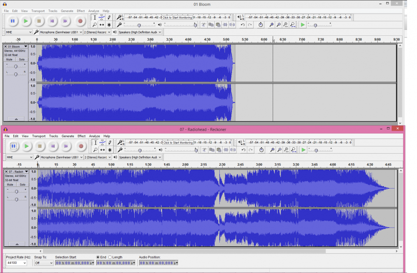Open the 07 - Radioh track dropdown menu
This screenshot has width=417, height=273.
point(27,172)
